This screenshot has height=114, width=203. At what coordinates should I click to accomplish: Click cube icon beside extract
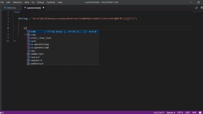29,57
